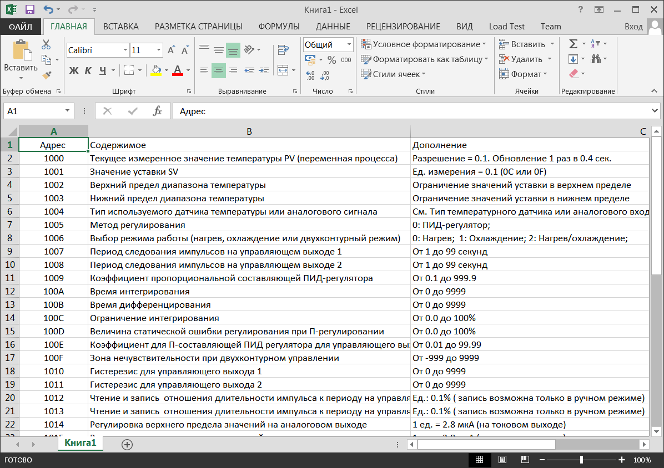
Task: Open the font size dropdown
Action: tap(159, 50)
